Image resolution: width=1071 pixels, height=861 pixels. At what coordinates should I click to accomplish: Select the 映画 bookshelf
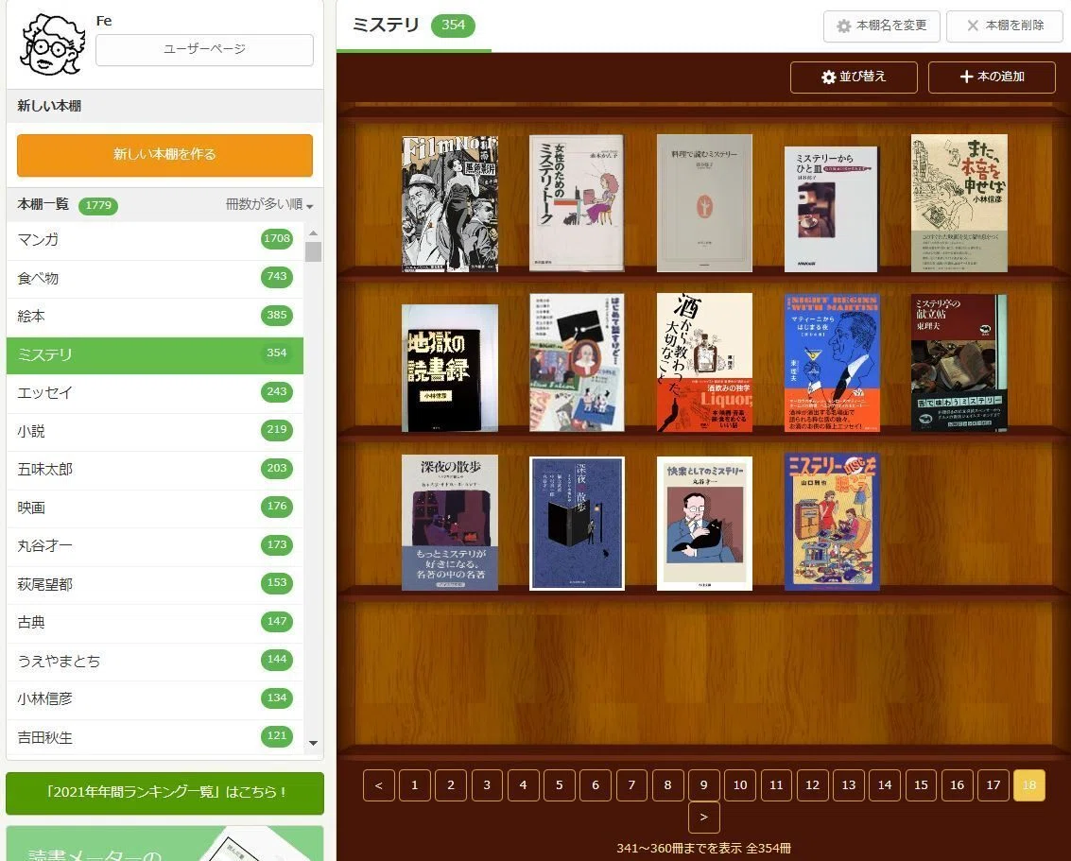point(155,508)
